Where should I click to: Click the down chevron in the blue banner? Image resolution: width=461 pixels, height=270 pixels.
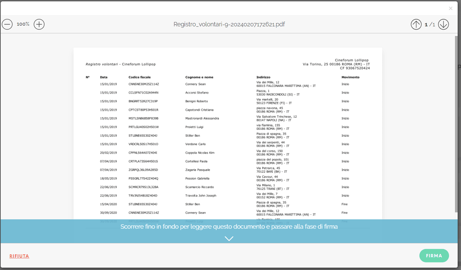point(229,238)
